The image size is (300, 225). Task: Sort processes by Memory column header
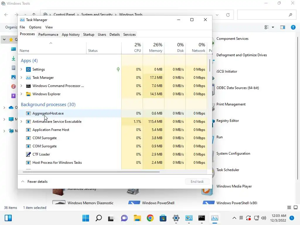(154, 48)
